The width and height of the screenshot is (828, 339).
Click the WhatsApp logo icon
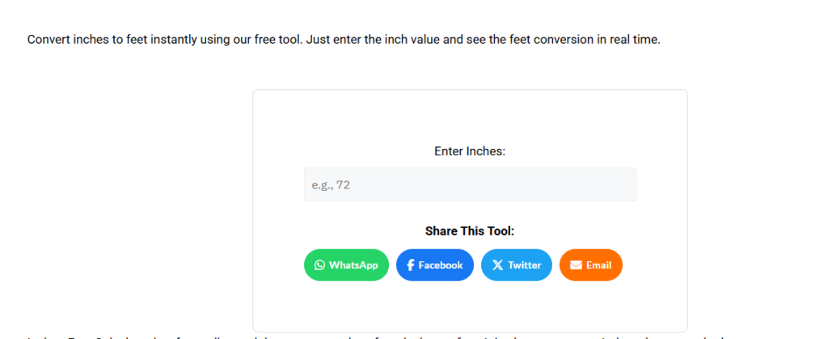coord(320,265)
